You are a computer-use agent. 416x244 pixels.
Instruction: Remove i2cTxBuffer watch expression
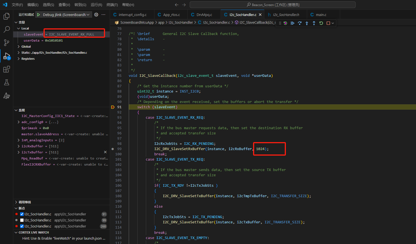(105, 152)
